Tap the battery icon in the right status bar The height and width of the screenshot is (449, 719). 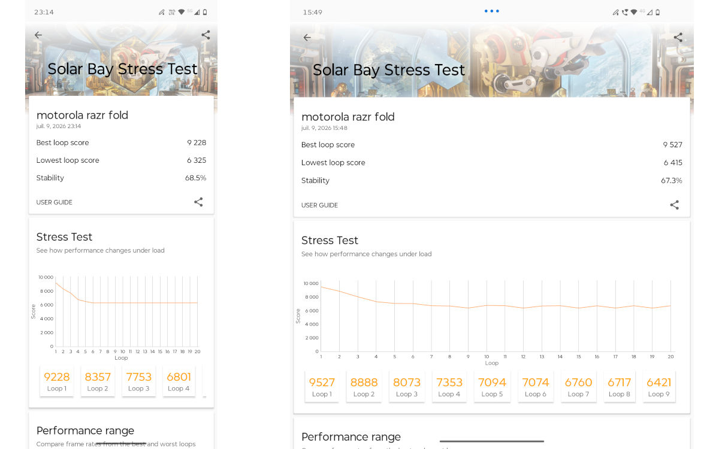click(x=657, y=12)
